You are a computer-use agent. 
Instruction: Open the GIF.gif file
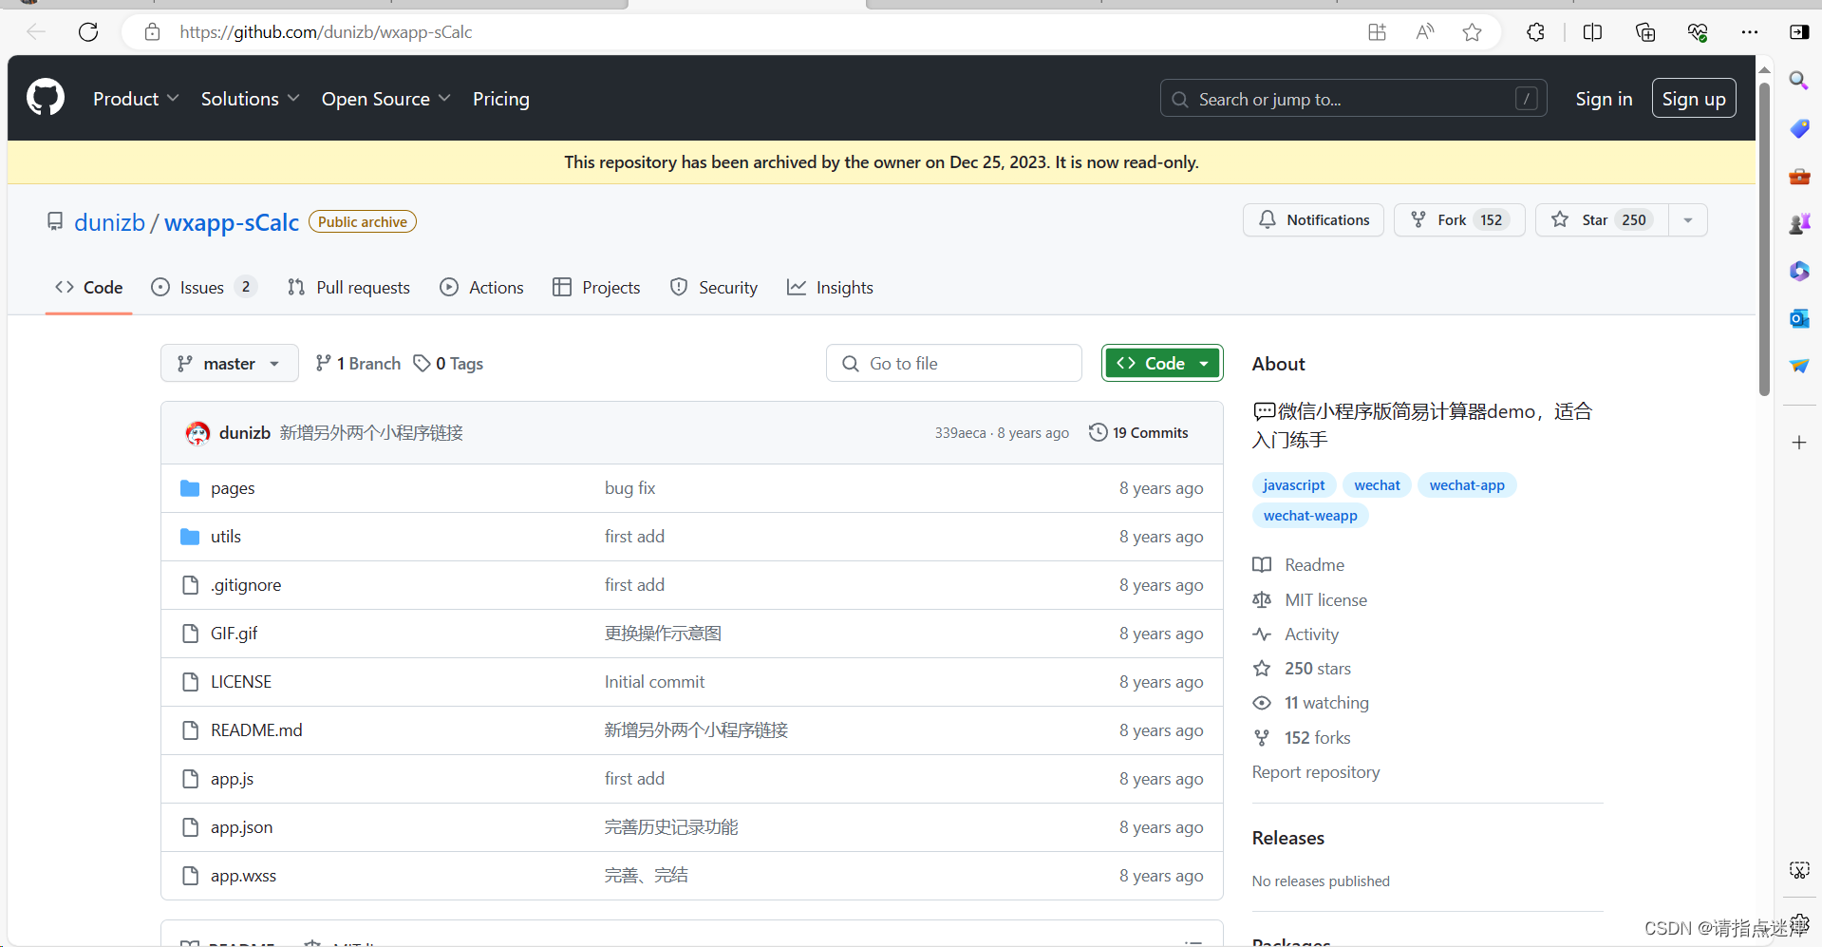pyautogui.click(x=234, y=634)
